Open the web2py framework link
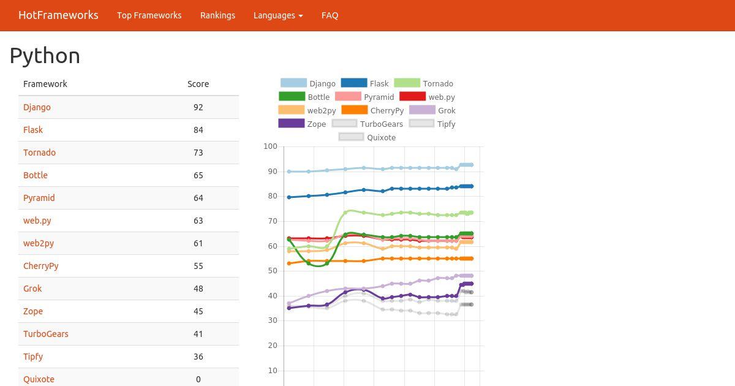 (39, 243)
